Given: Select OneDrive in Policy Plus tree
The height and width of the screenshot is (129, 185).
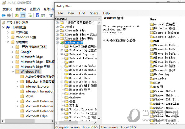Looking at the screenshot, I should [75, 98].
